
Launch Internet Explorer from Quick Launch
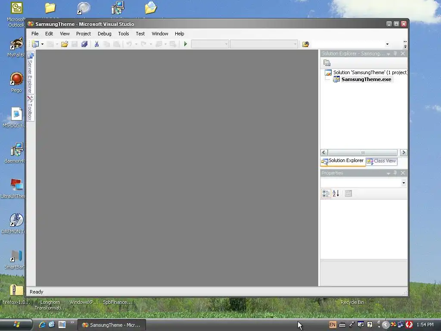tap(42, 325)
